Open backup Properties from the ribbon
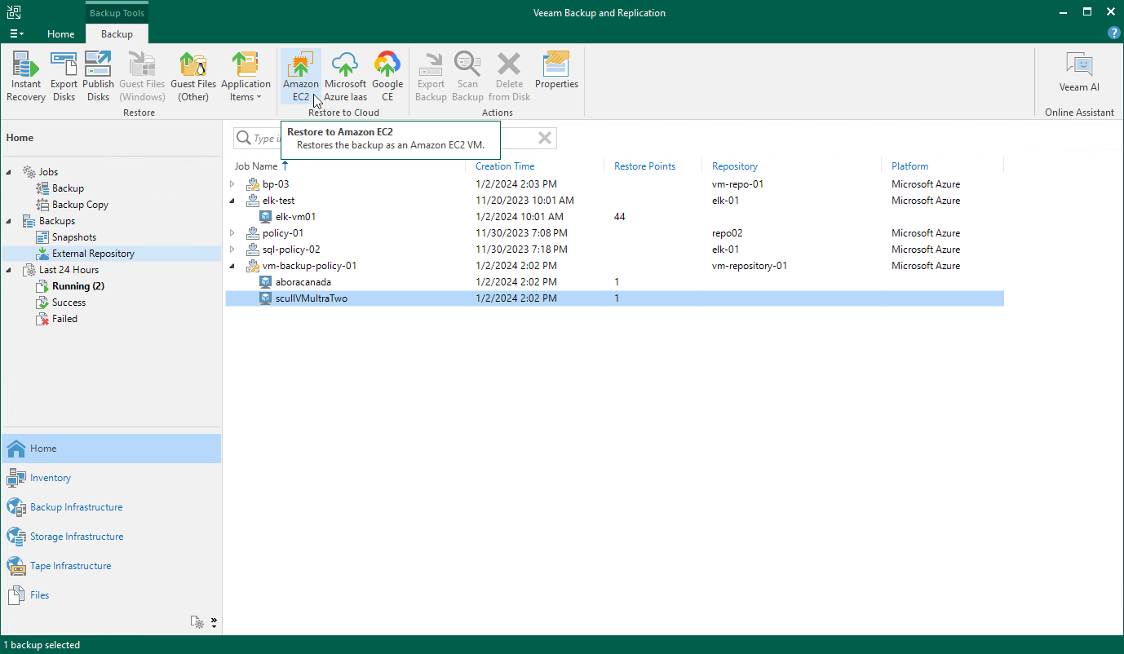Image resolution: width=1124 pixels, height=654 pixels. 556,71
